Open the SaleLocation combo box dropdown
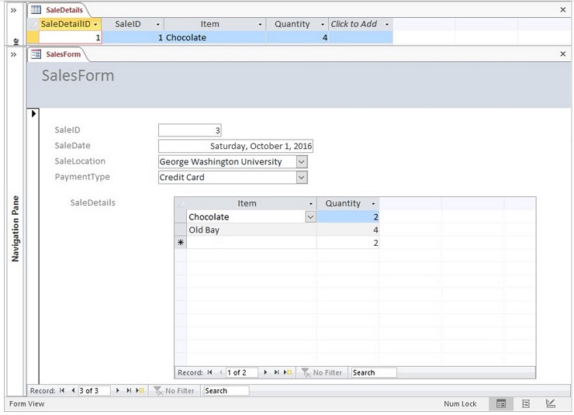This screenshot has width=574, height=415. click(x=302, y=162)
